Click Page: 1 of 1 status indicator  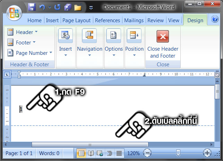pos(19,153)
